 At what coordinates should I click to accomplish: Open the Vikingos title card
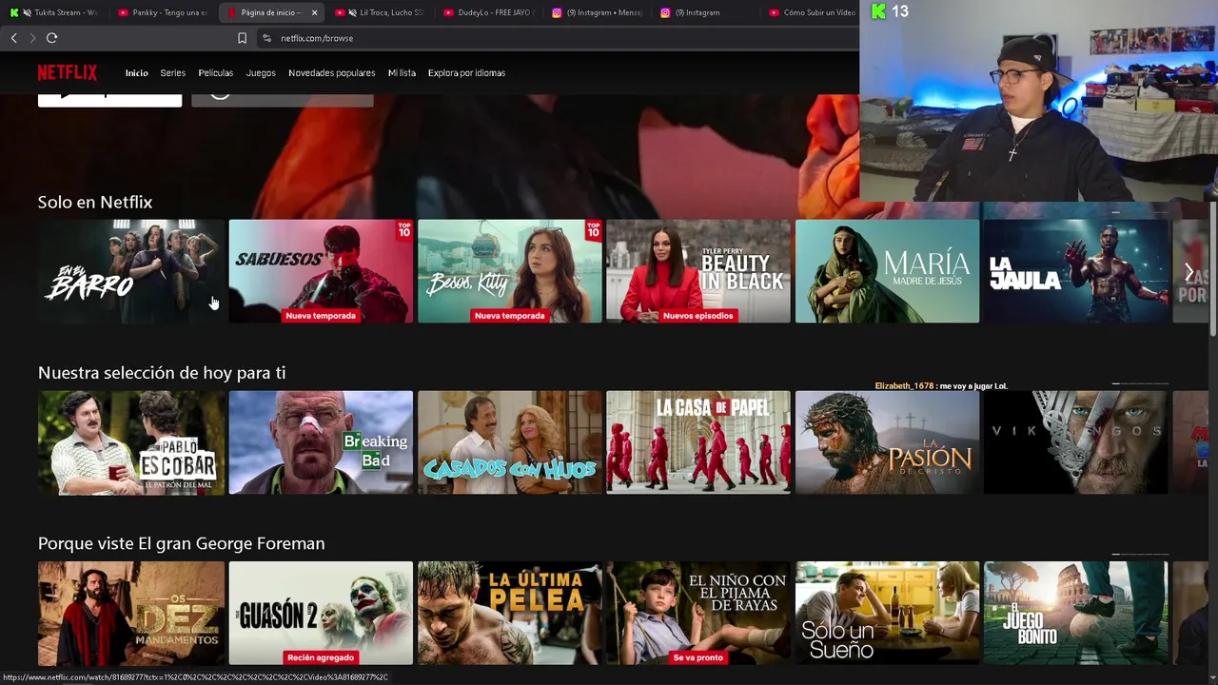[1075, 442]
